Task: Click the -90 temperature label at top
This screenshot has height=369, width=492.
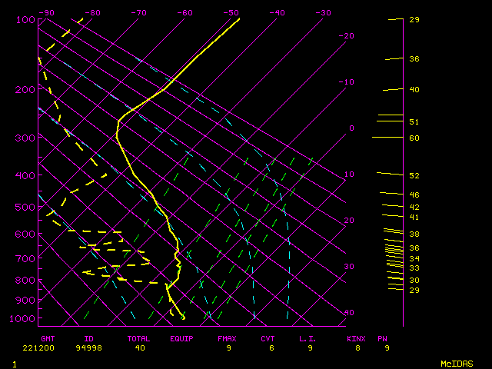Action: [46, 12]
